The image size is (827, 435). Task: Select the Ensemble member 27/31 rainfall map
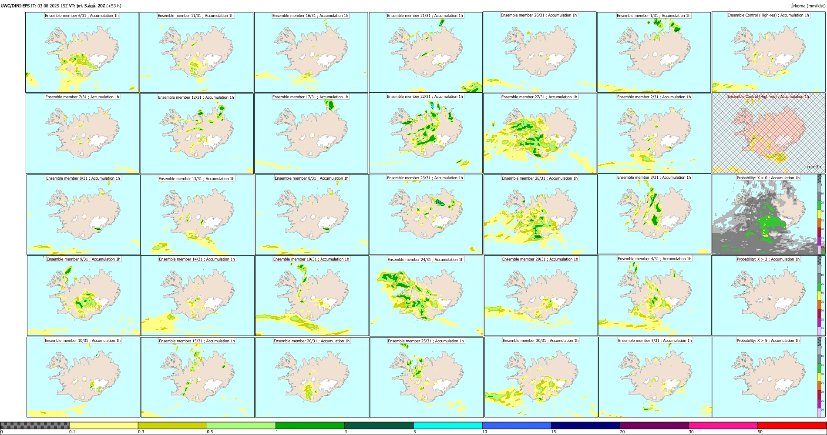(x=540, y=133)
